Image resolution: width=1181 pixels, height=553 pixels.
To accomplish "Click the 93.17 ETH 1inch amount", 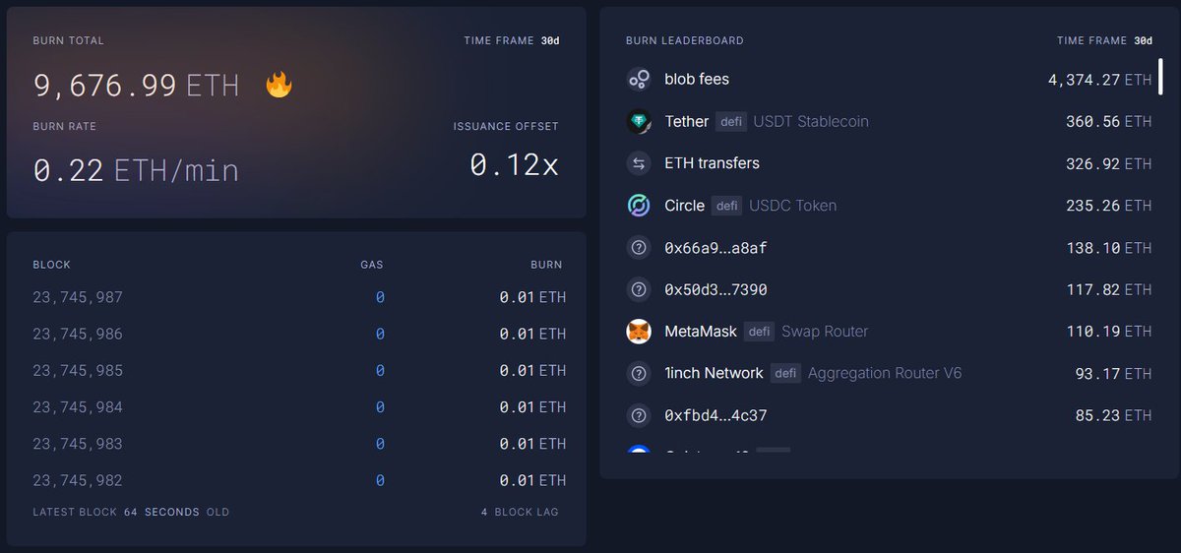I will tap(1113, 374).
